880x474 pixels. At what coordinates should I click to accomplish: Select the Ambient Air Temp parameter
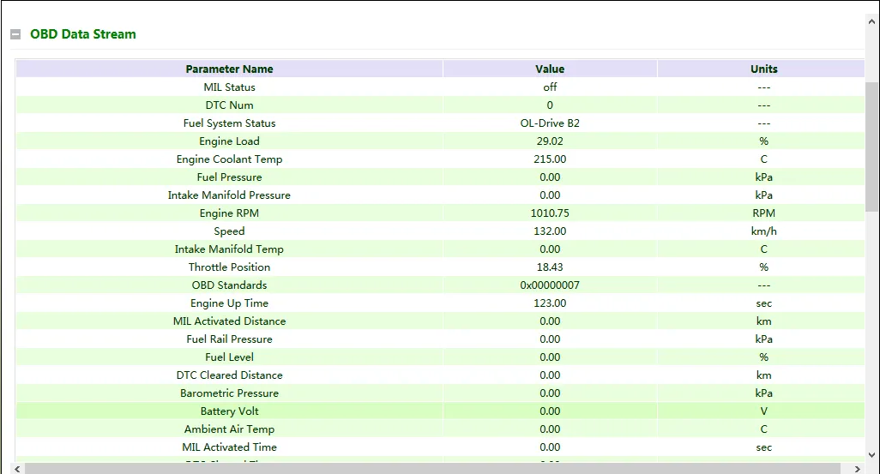click(230, 429)
